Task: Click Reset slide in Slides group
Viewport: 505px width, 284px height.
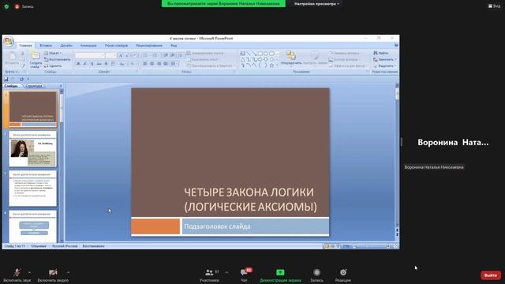Action: pyautogui.click(x=58, y=59)
